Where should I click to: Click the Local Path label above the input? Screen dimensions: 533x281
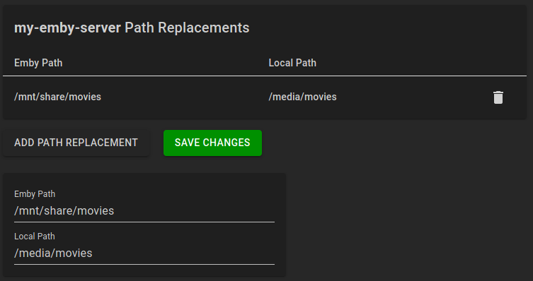[35, 237]
